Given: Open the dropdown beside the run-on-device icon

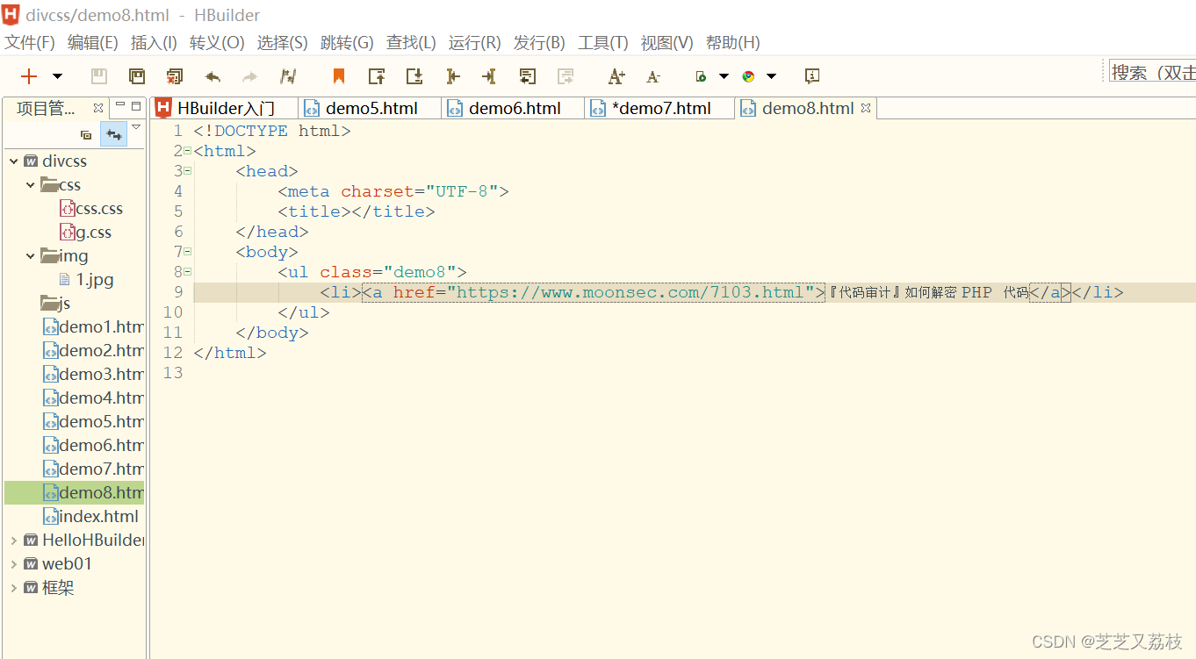Looking at the screenshot, I should coord(724,76).
